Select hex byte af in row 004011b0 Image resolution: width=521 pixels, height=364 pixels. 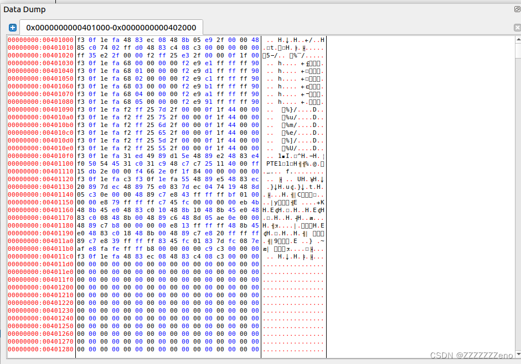pyautogui.click(x=81, y=249)
